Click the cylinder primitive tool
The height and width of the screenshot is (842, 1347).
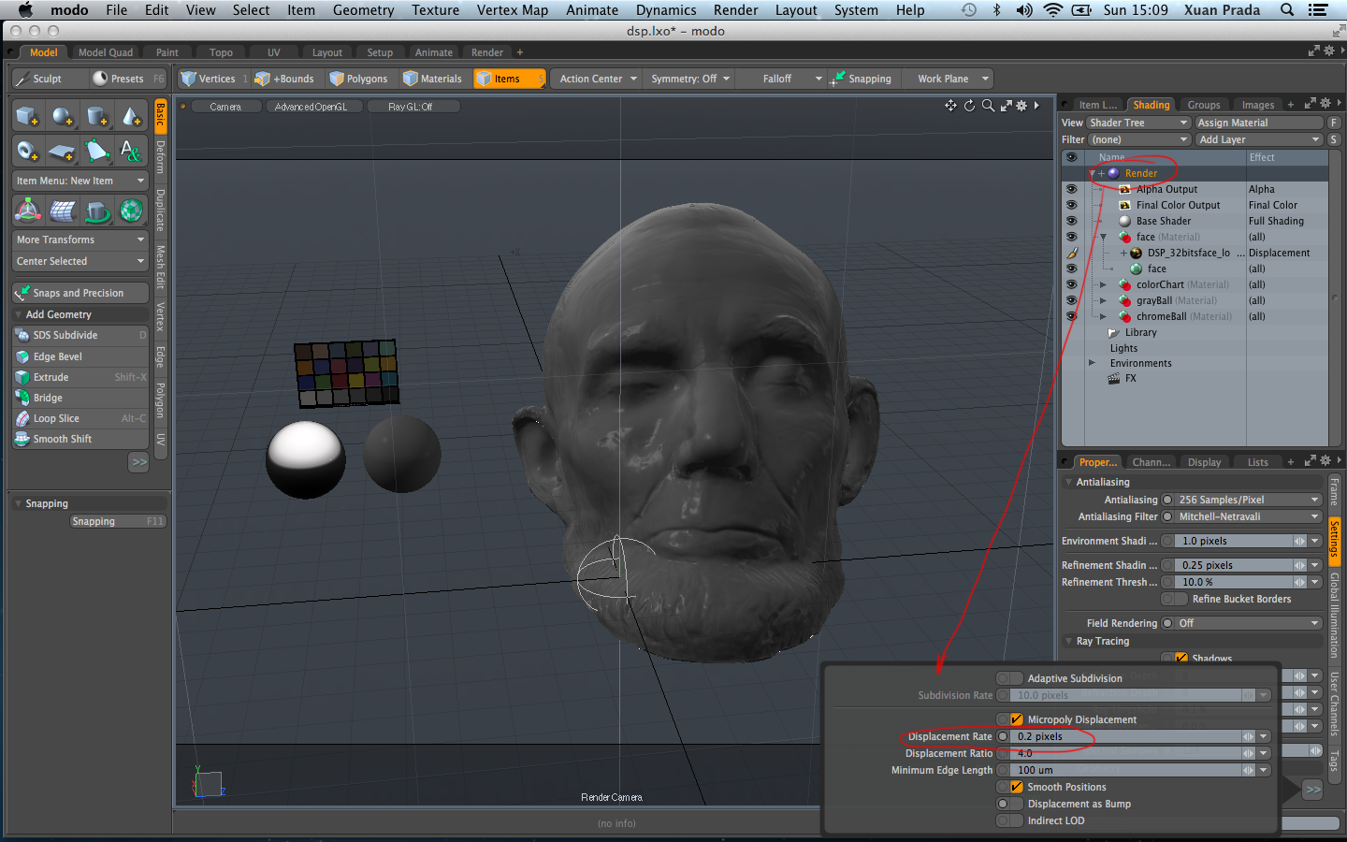click(96, 117)
